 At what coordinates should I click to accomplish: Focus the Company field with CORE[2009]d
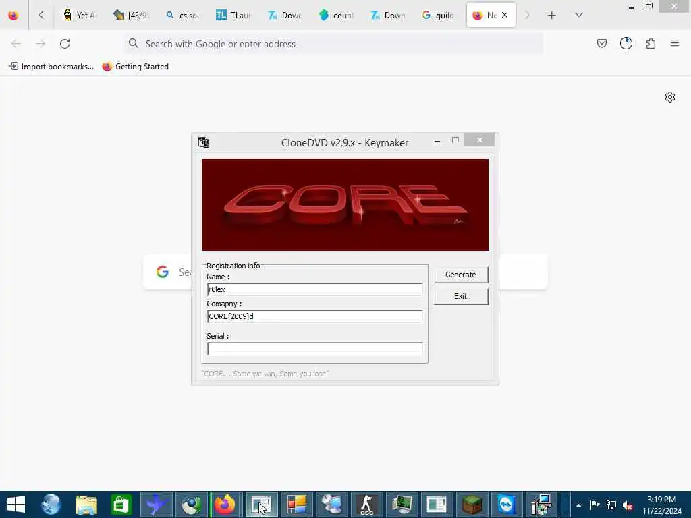tap(314, 316)
